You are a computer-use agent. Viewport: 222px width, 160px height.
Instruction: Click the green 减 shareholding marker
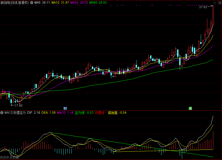[190, 108]
